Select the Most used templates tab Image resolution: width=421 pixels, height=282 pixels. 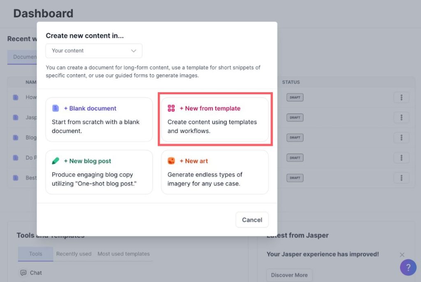[x=124, y=254]
